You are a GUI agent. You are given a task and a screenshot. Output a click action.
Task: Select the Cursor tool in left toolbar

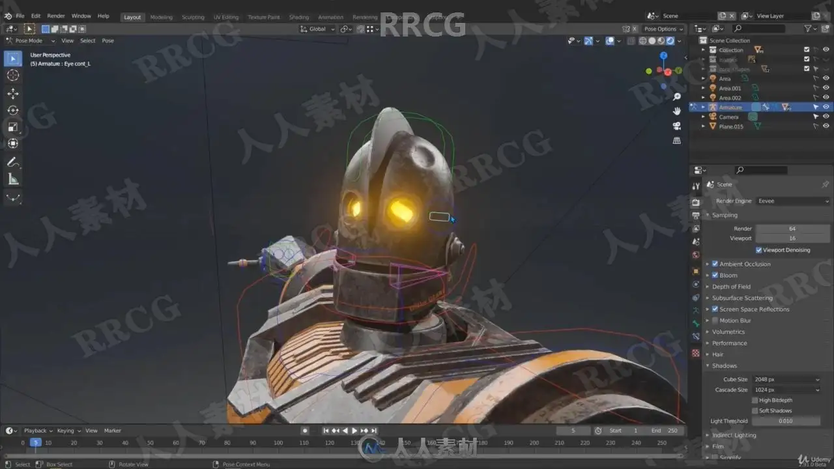(12, 76)
